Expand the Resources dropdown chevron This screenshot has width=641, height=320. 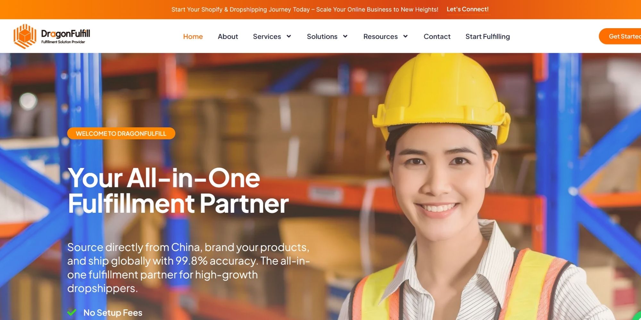pos(405,36)
